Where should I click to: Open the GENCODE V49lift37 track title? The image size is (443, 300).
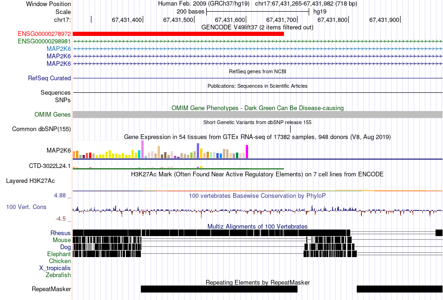[257, 28]
